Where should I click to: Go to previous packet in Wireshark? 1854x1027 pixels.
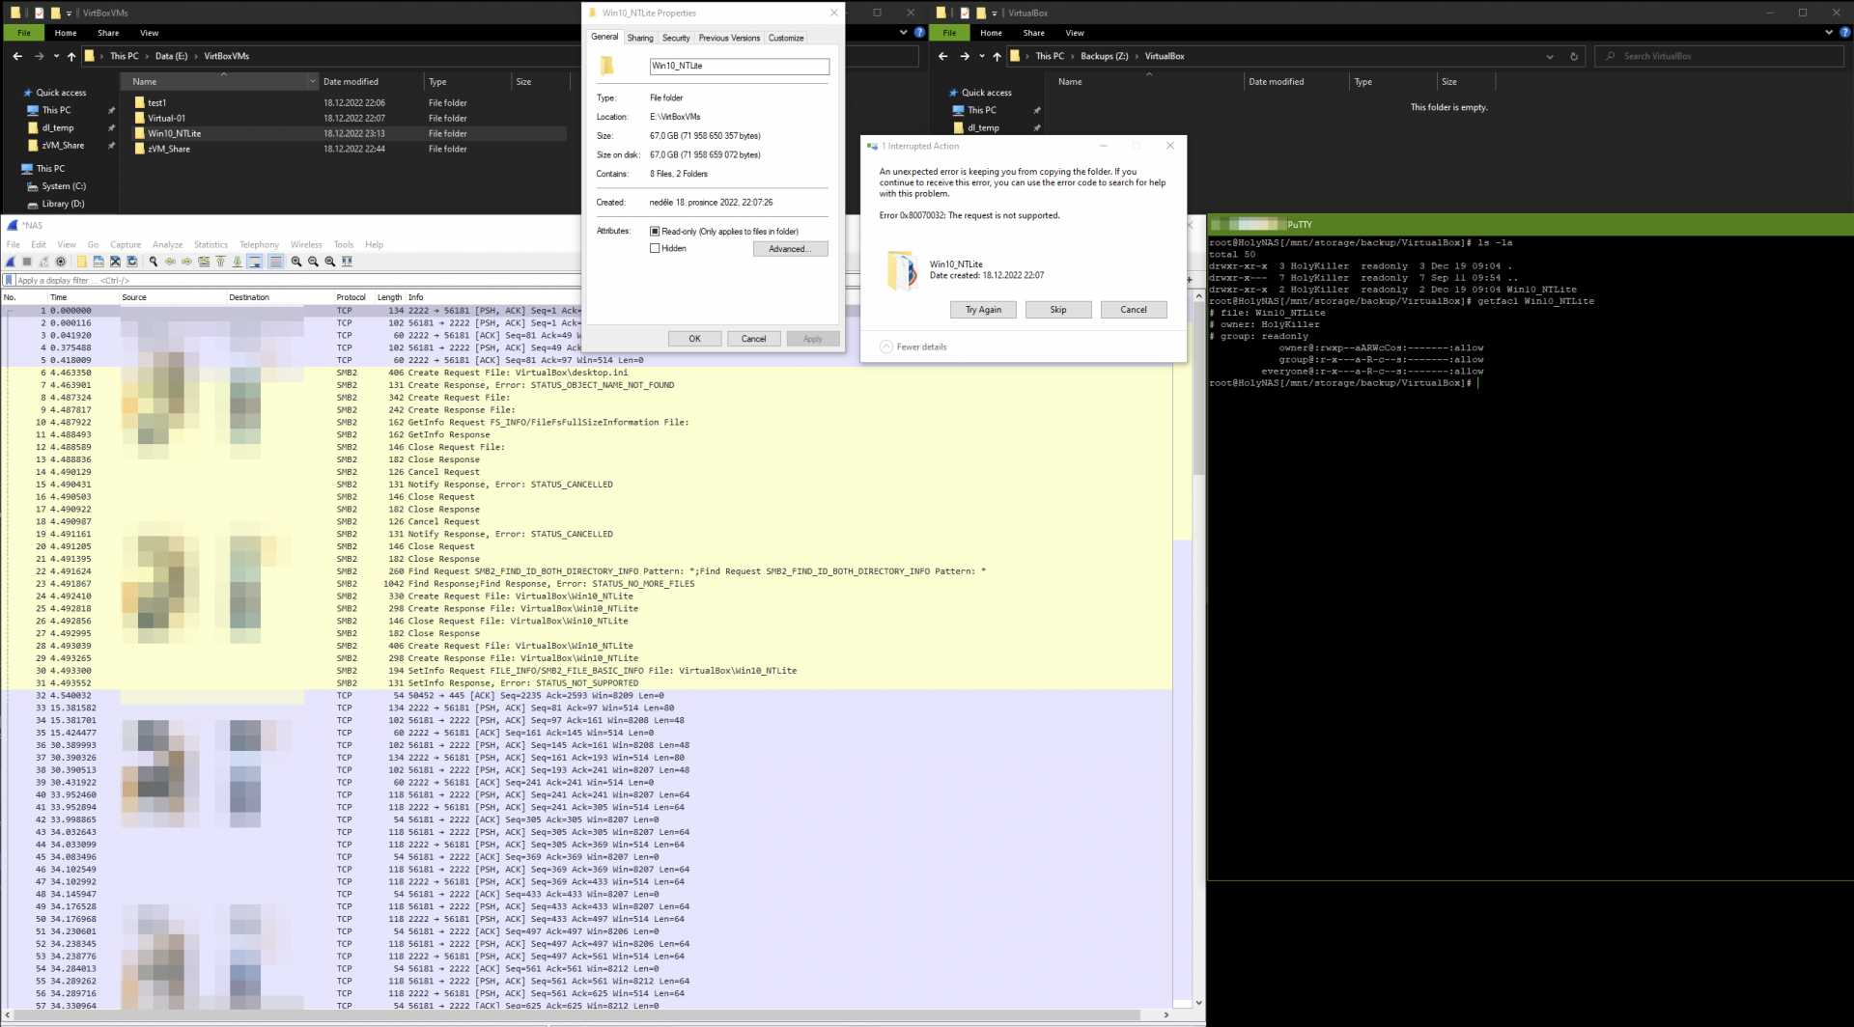170,262
